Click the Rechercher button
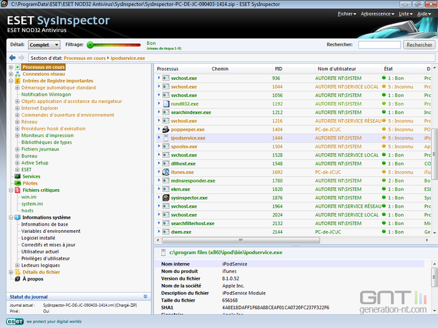The width and height of the screenshot is (438, 328). [419, 44]
